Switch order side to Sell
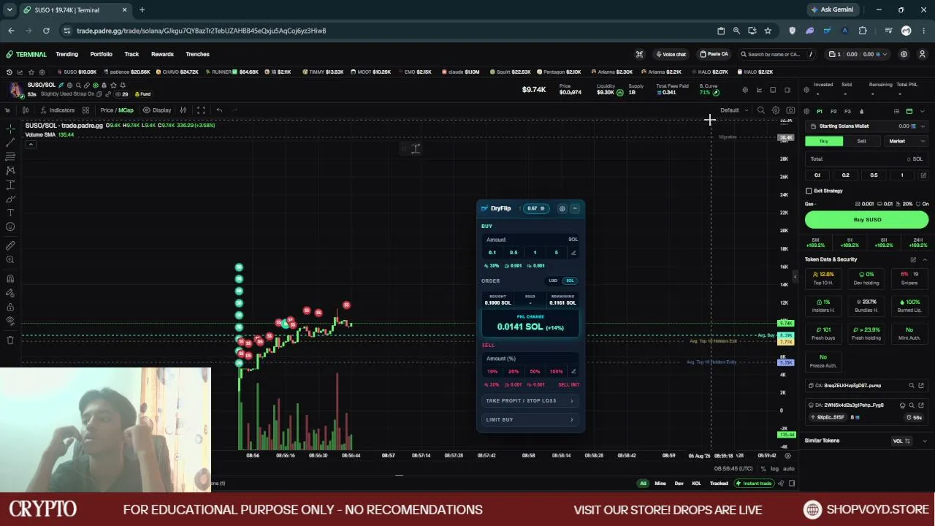The height and width of the screenshot is (526, 935). [861, 141]
